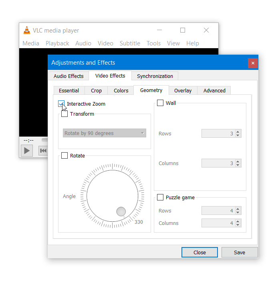Decrease Wall columns with down arrow
The width and height of the screenshot is (276, 282).
click(x=238, y=165)
